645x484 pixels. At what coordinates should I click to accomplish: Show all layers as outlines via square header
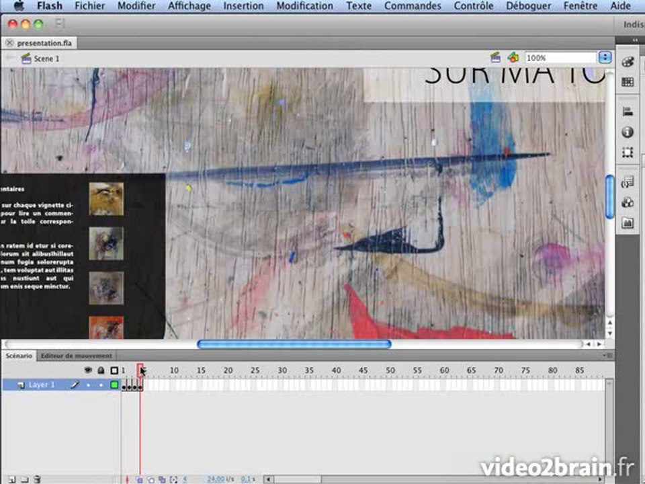pyautogui.click(x=114, y=370)
